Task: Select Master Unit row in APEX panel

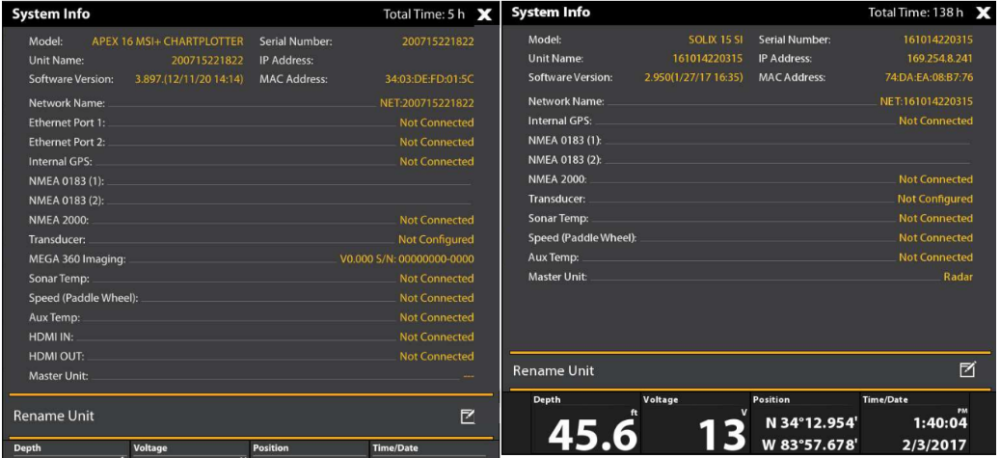Action: pyautogui.click(x=252, y=376)
